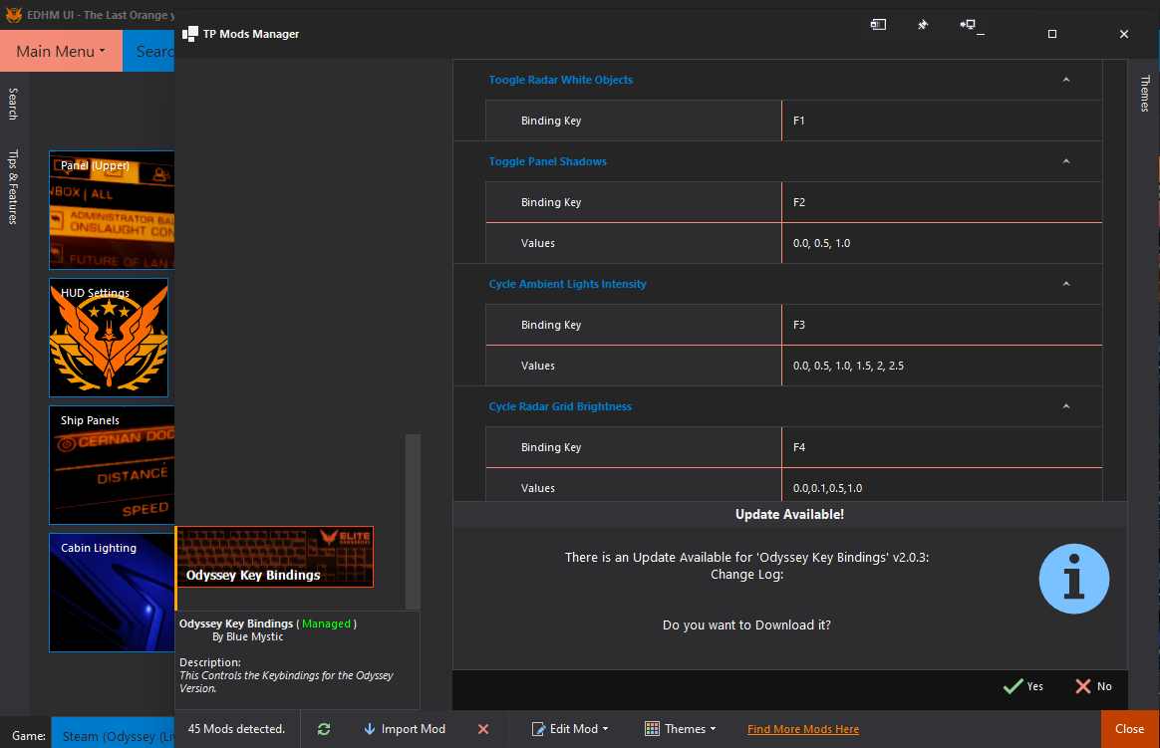
Task: Click the EDHM UI app logo icon
Action: coord(13,15)
